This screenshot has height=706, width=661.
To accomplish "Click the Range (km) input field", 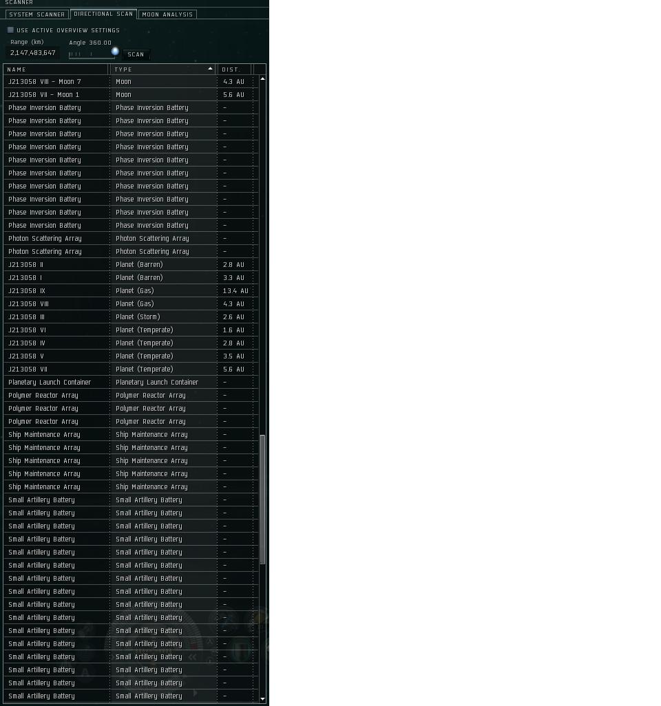I will click(33, 53).
